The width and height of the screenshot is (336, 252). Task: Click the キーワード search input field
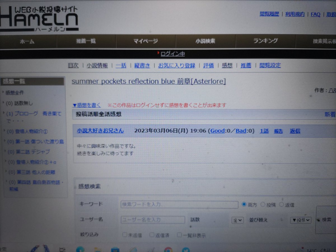(179, 204)
